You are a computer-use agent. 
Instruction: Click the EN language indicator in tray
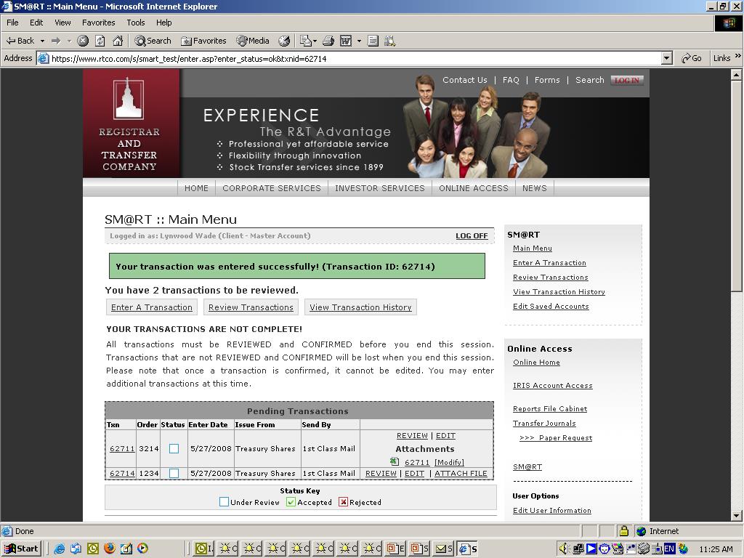coord(669,549)
